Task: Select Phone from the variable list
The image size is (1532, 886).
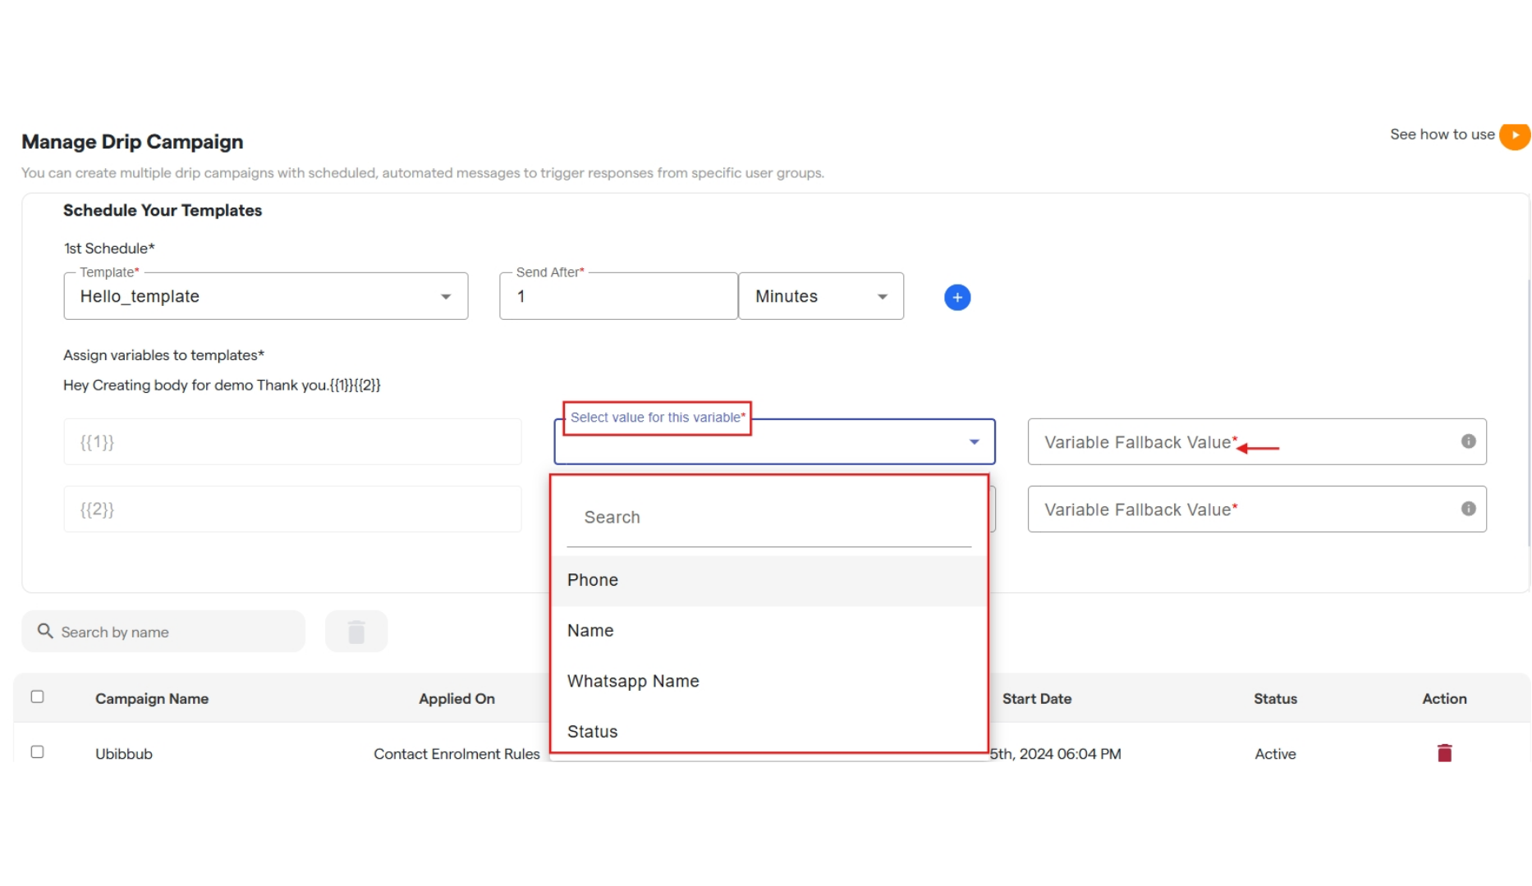Action: click(x=768, y=580)
